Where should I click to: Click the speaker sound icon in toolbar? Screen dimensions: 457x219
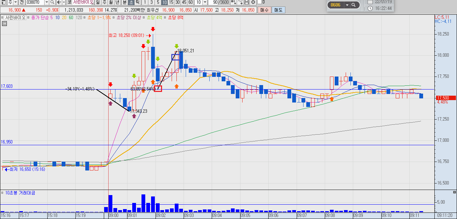(59, 2)
